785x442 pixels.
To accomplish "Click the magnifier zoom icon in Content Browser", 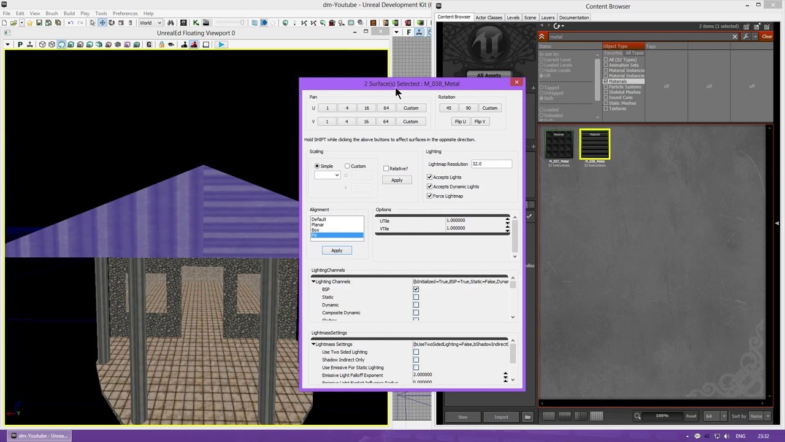I will point(637,416).
